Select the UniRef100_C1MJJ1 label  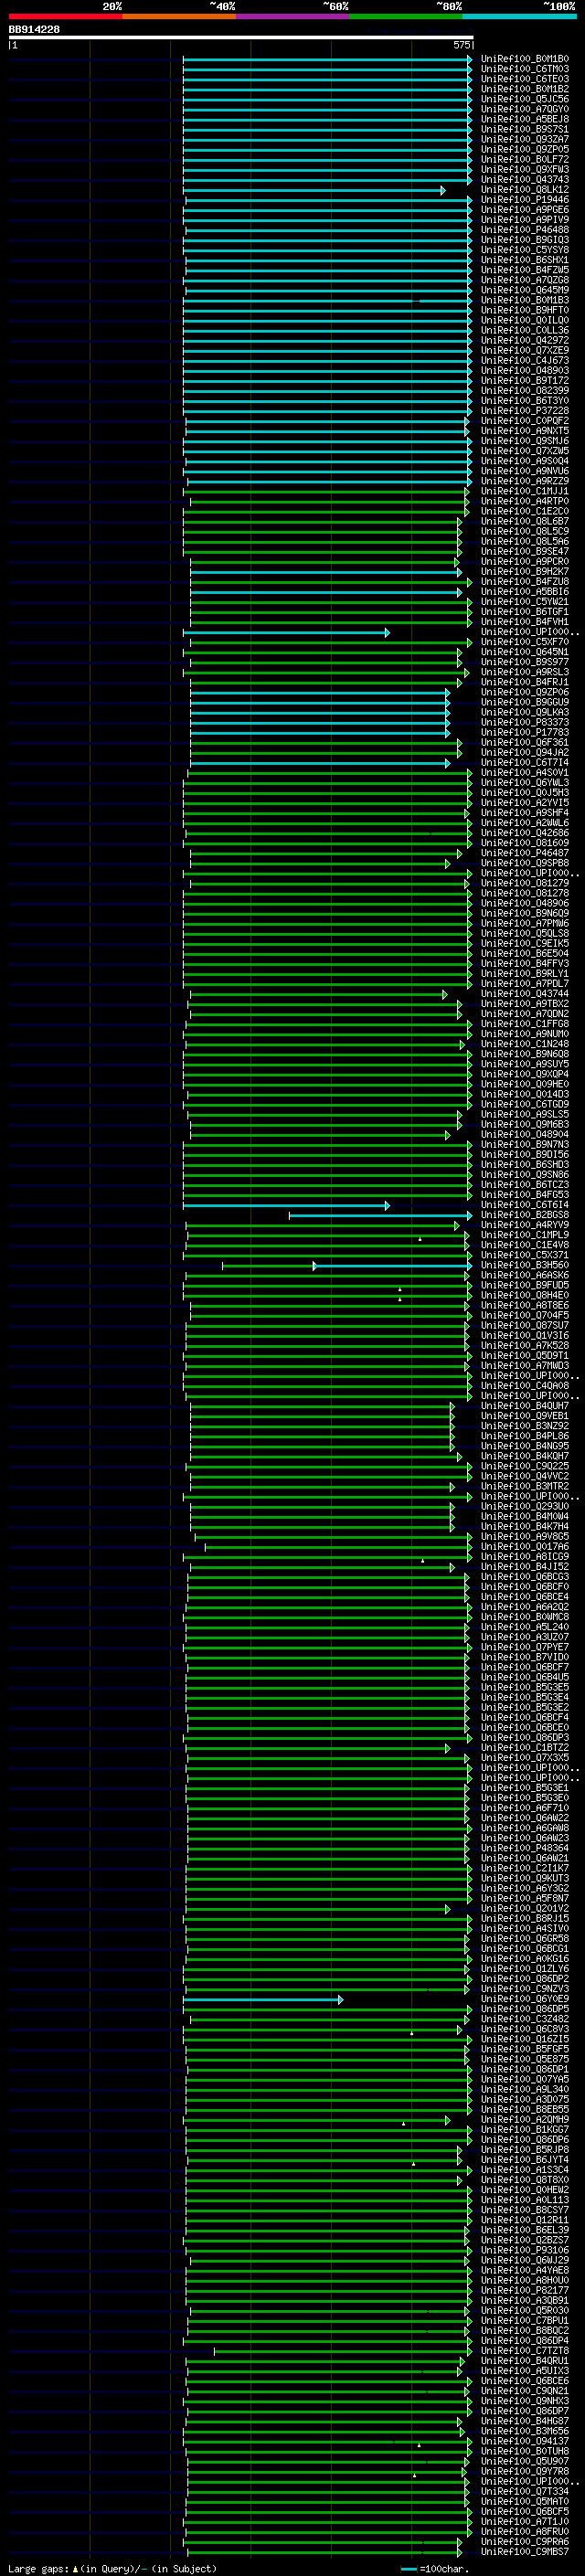525,491
